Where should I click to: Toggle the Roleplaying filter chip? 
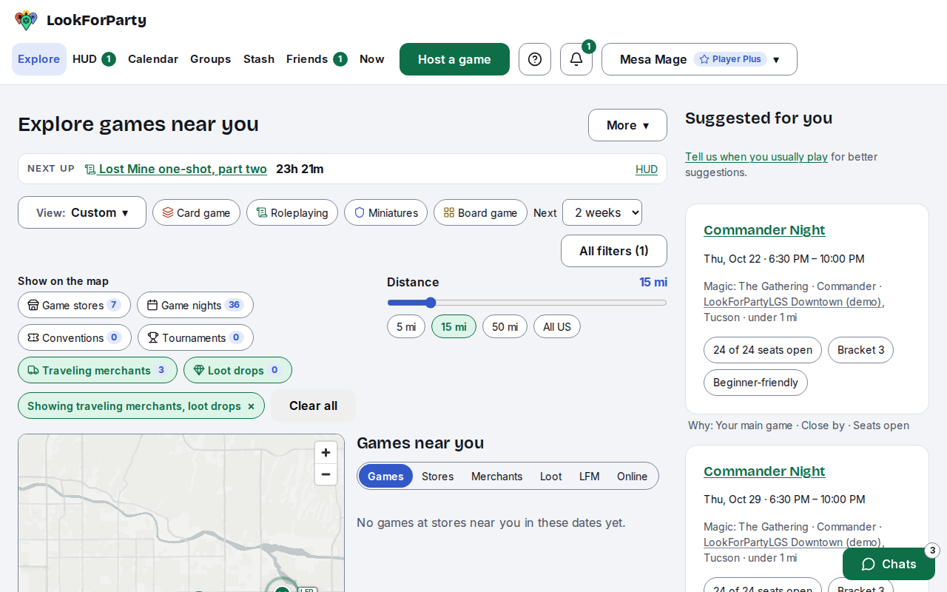coord(292,212)
